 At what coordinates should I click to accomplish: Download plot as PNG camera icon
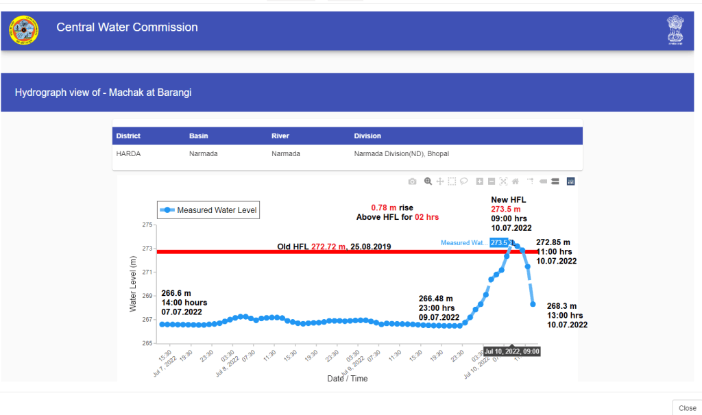click(412, 181)
